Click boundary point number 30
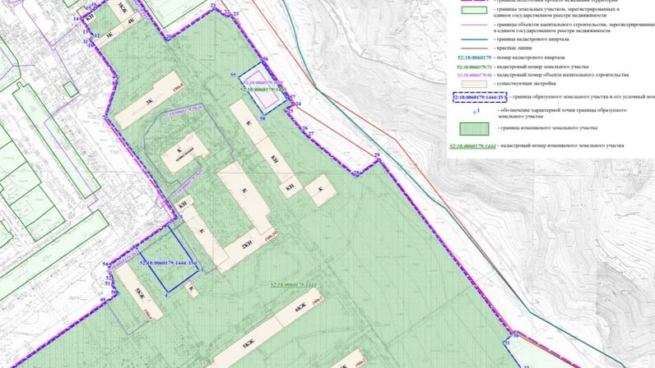Image resolution: width=655 pixels, height=368 pixels. (515, 334)
